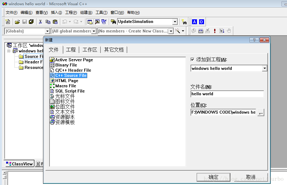Click the Search binoculars icon after find box
Screen dimensions: 287x185
184,22
